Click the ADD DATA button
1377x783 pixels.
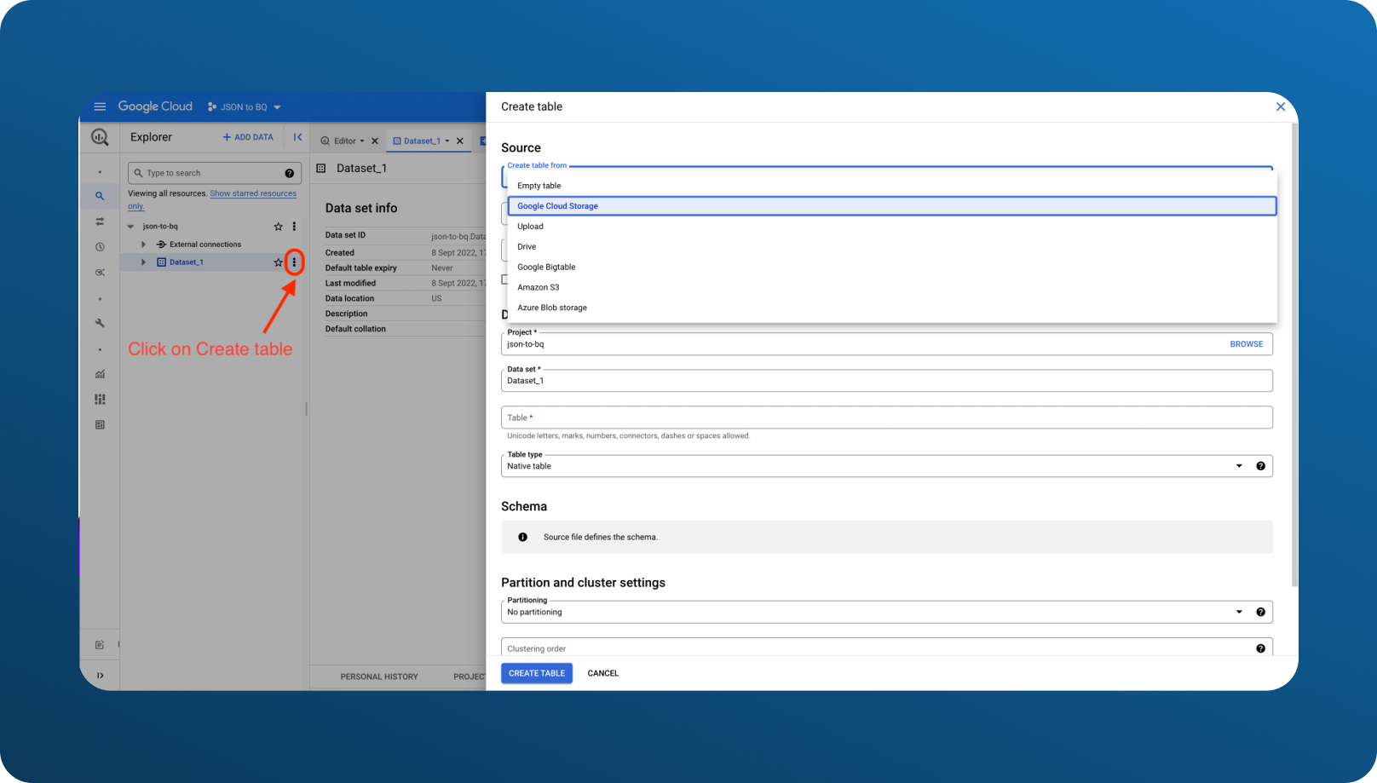click(x=248, y=137)
